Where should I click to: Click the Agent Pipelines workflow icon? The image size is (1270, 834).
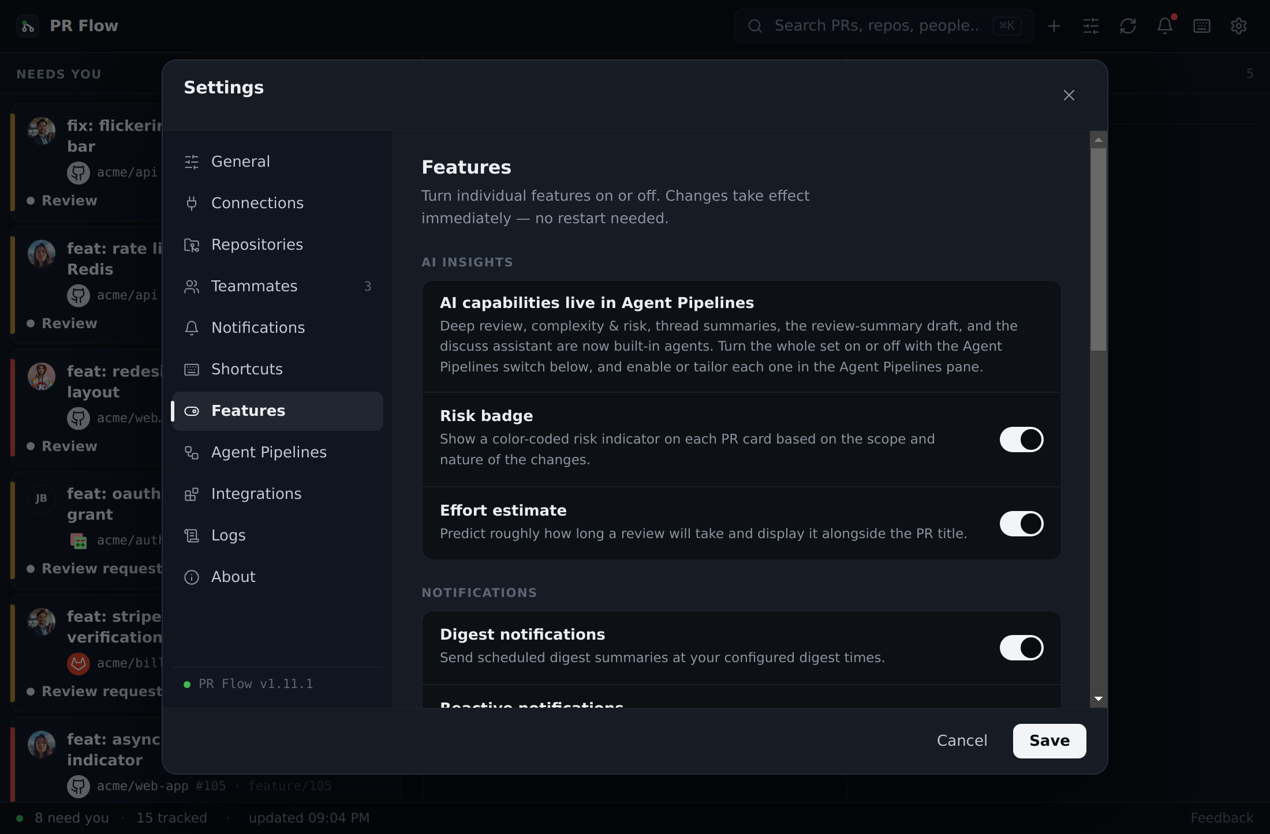pos(192,453)
